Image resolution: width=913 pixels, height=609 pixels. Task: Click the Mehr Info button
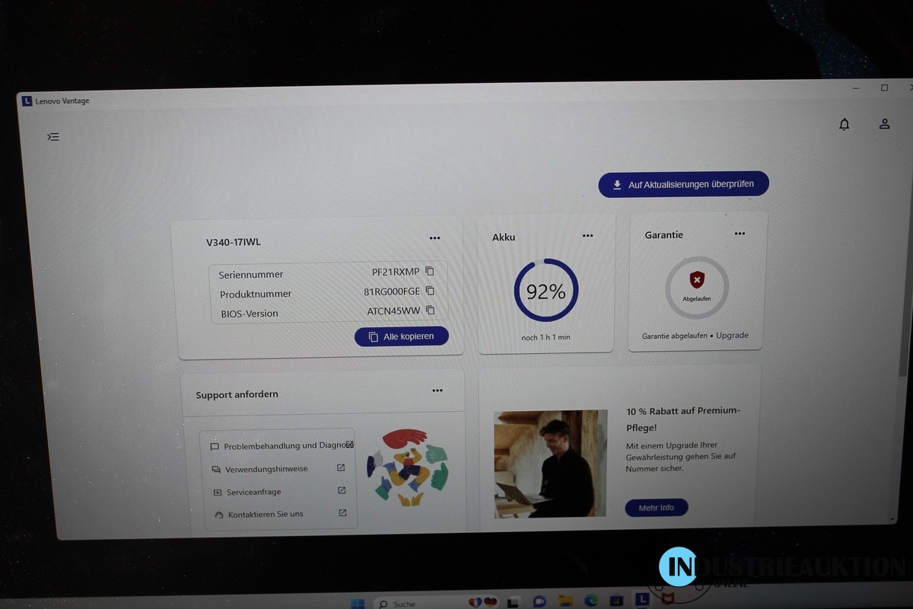tap(657, 508)
